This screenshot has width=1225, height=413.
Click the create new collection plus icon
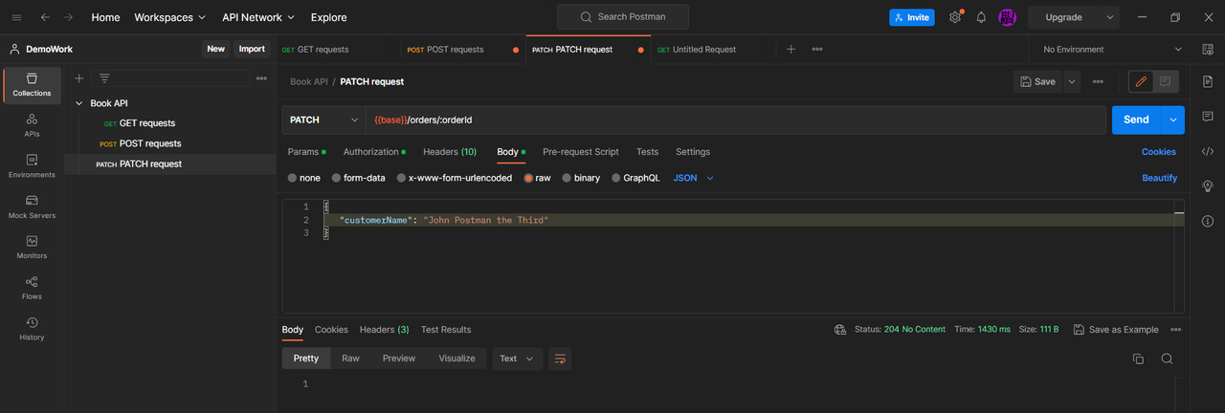79,78
